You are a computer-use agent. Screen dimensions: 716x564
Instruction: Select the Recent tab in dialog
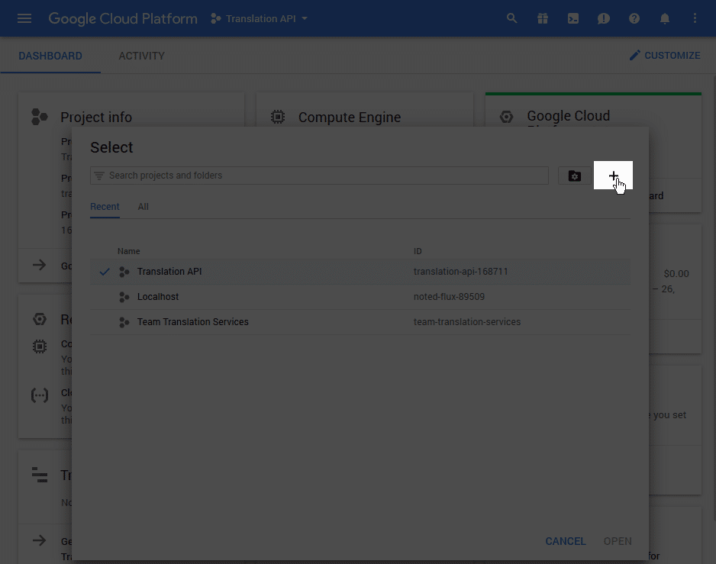click(x=105, y=206)
